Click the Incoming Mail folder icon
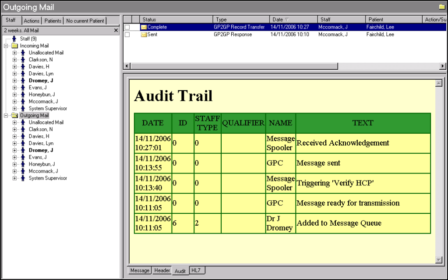Screen dimensions: 448x280 tap(14, 46)
